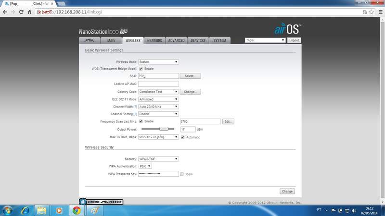Expand the Channel Shifting dropdown

[158, 114]
